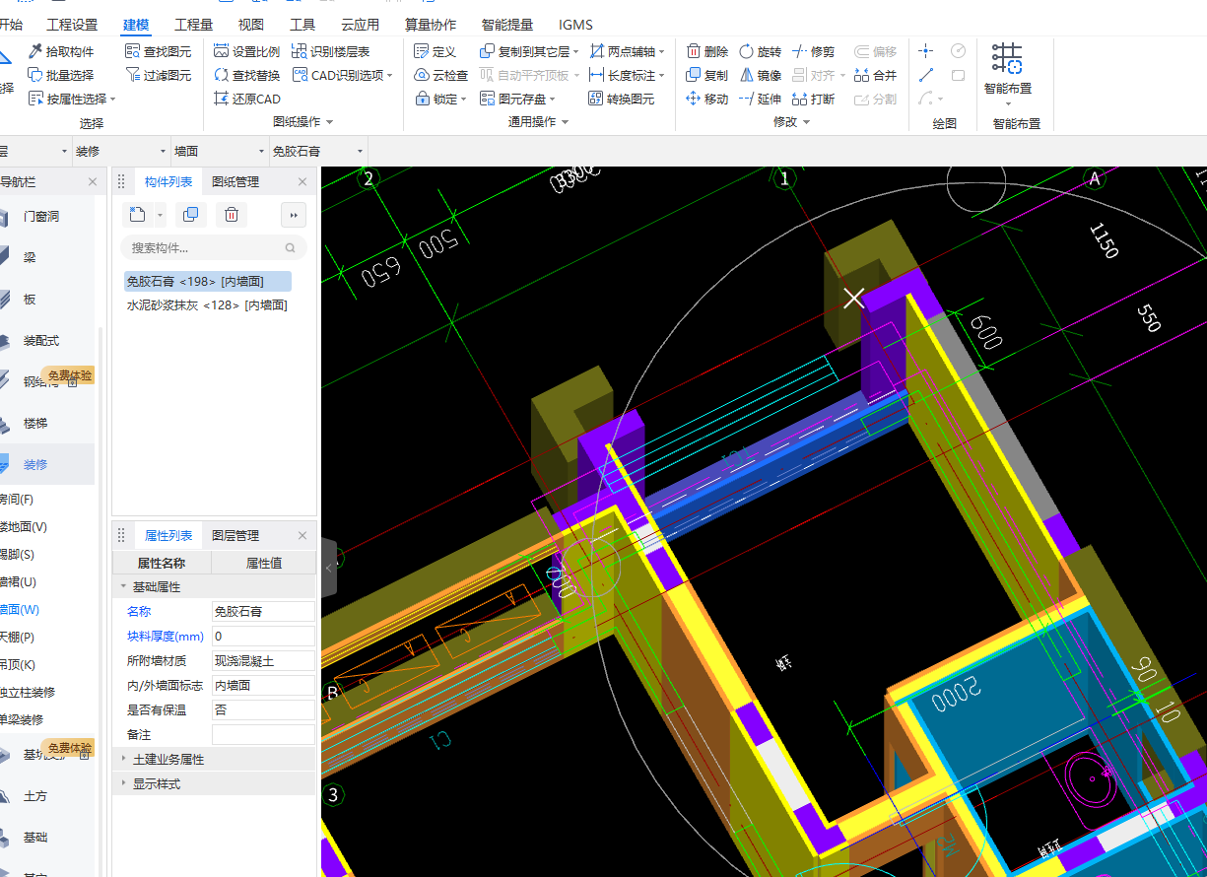Select the 镜像 mirror tool
This screenshot has height=877, width=1207.
click(x=760, y=75)
